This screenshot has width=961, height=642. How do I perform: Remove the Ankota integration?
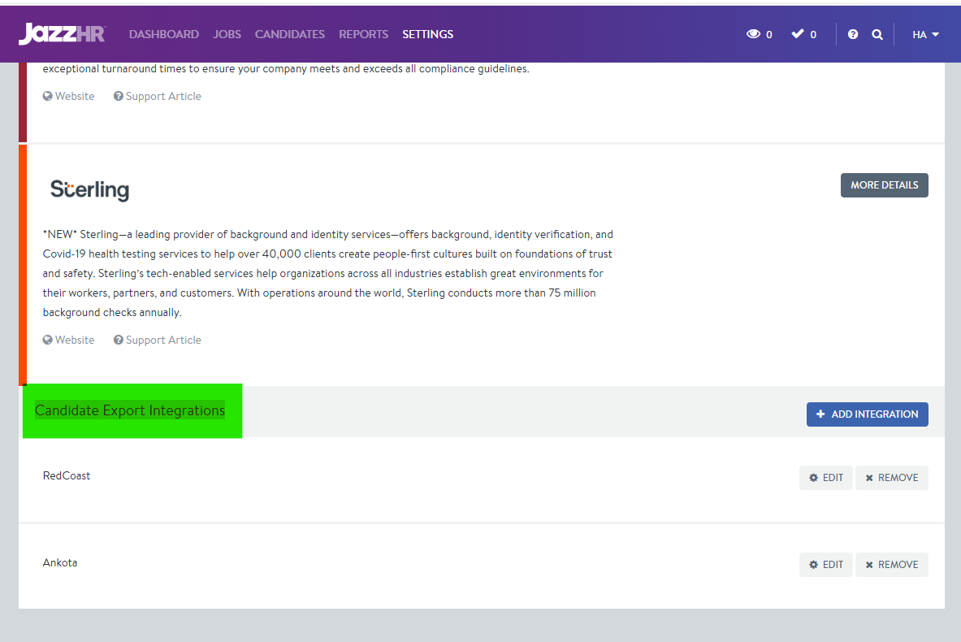tap(891, 565)
